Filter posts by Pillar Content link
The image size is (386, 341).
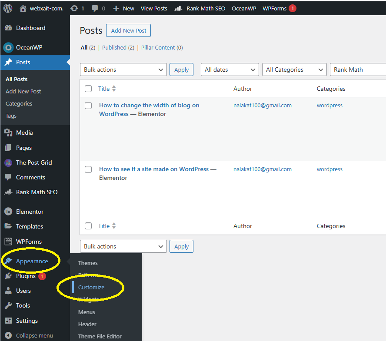[158, 47]
